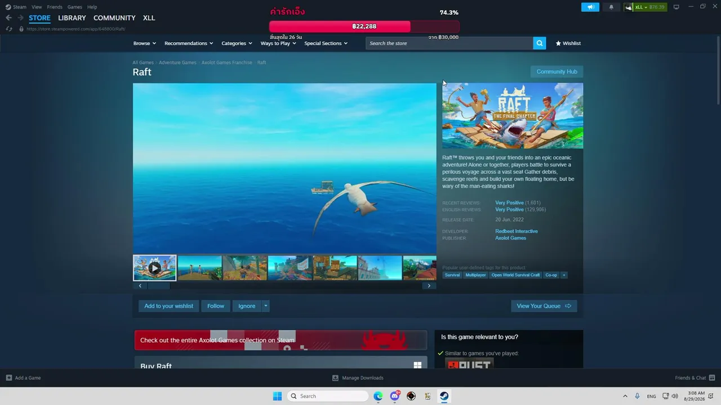Open the announcements megaphone button
This screenshot has width=721, height=405.
(x=590, y=7)
